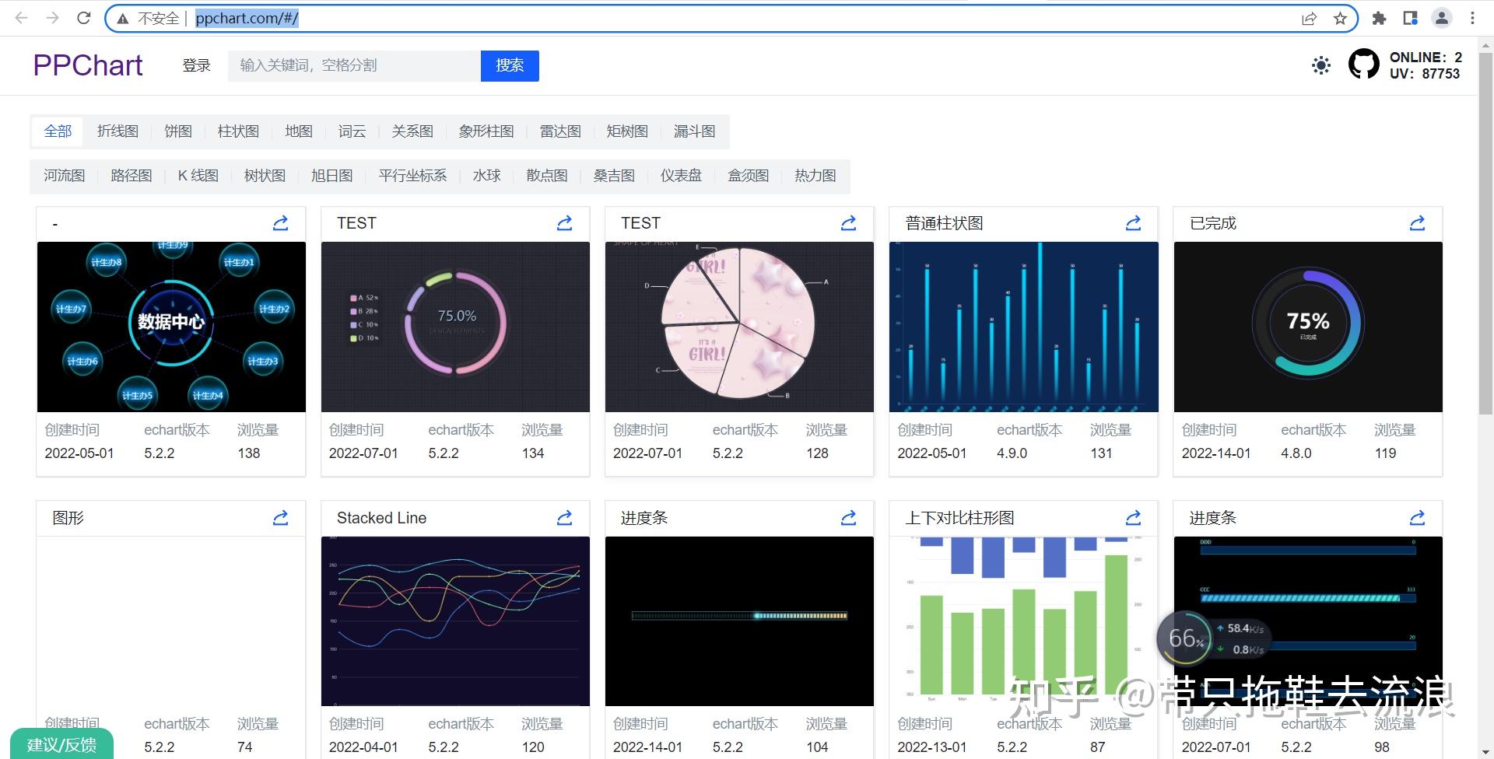Refresh the page with the reload icon

pos(82,17)
